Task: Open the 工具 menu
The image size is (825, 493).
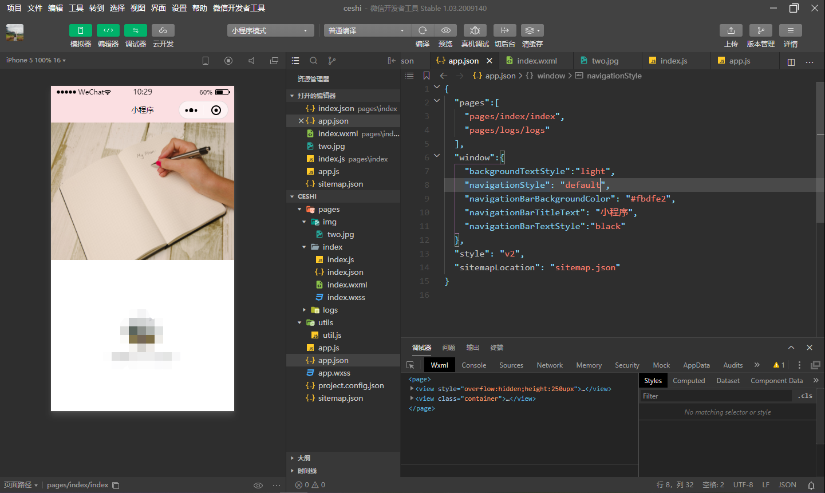Action: point(76,8)
